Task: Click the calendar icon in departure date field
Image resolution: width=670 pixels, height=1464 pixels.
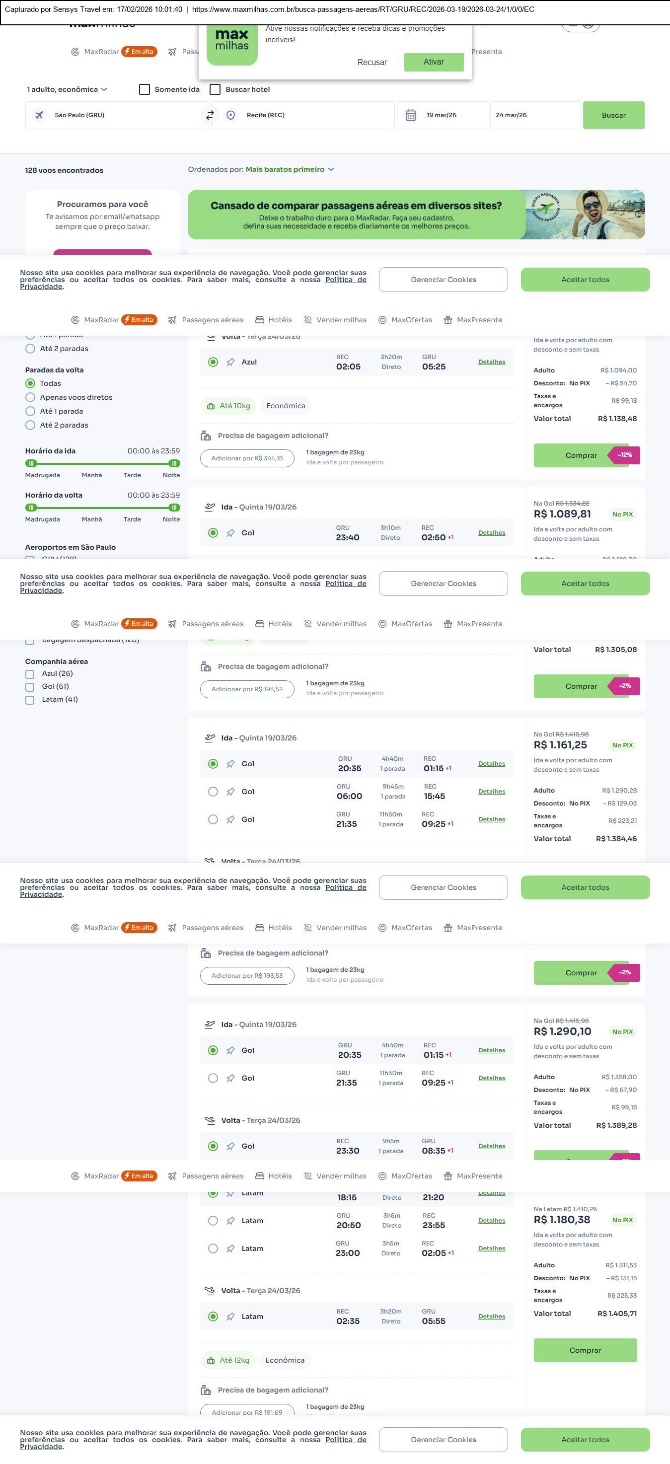Action: coord(411,115)
